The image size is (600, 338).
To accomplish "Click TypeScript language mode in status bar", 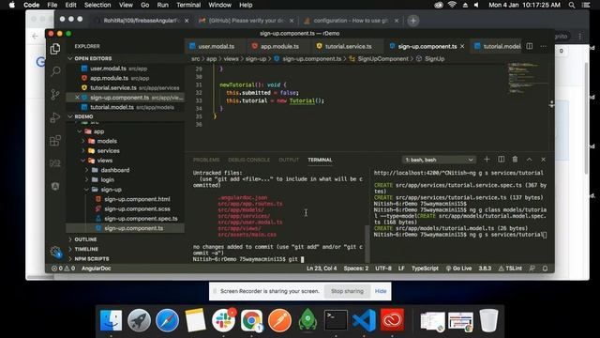I will pyautogui.click(x=425, y=269).
